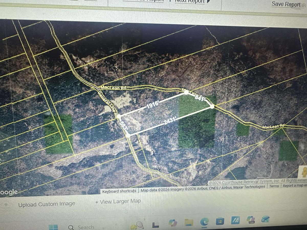The height and width of the screenshot is (230, 307).
Task: Open the rightmost blue taskbar app icon
Action: point(265,219)
